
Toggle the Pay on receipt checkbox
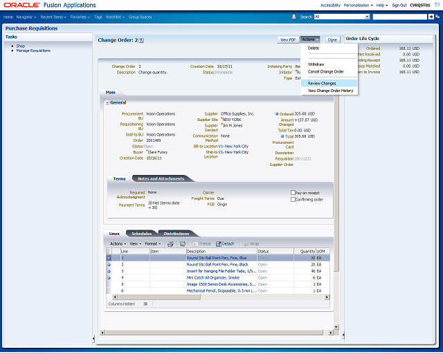tap(293, 193)
